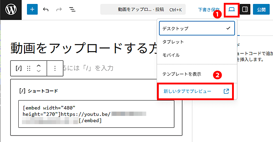
Task: Click the 公開 publish button
Action: click(x=262, y=10)
